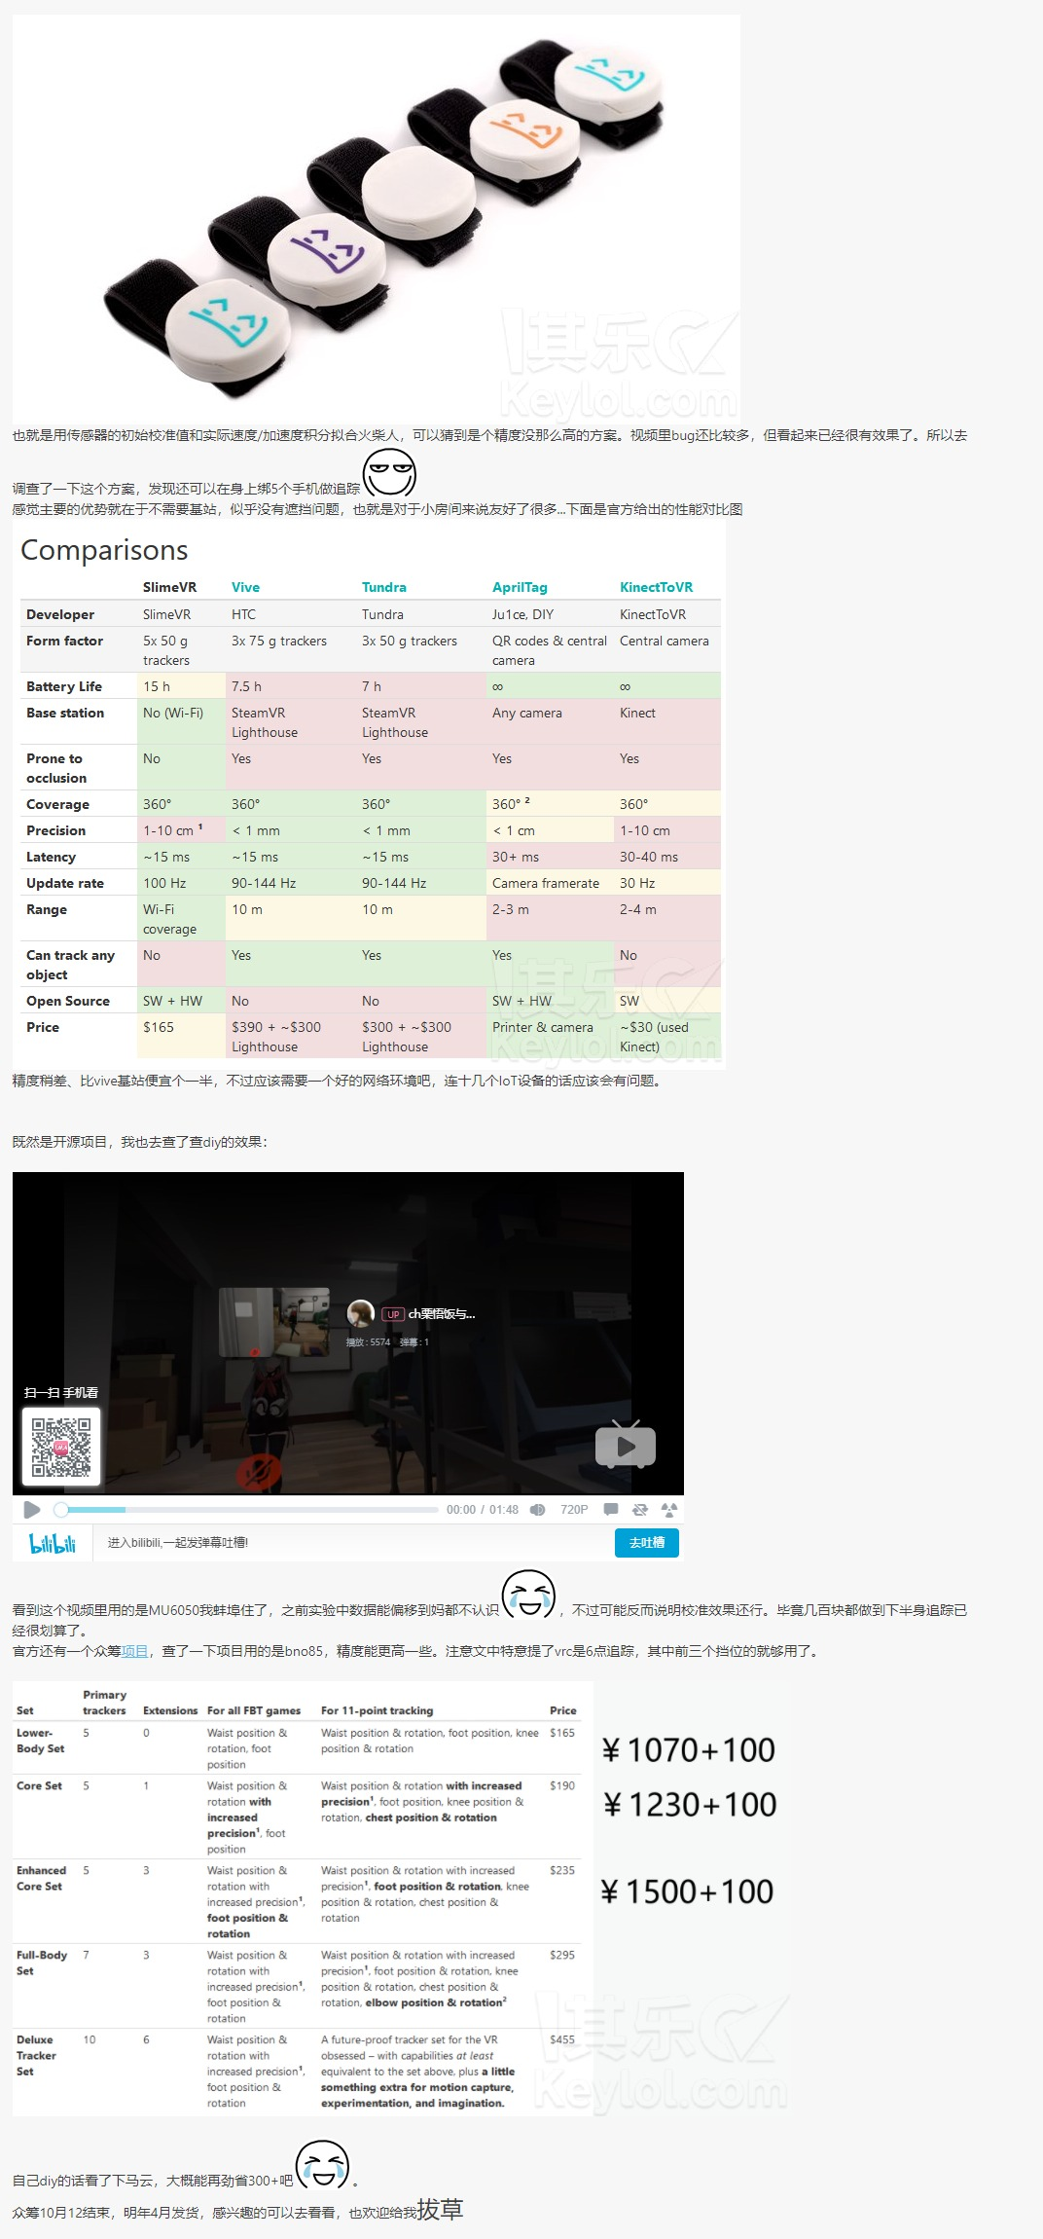Image resolution: width=1043 pixels, height=2239 pixels.
Task: Click the SlimeVR column header
Action: (x=169, y=587)
